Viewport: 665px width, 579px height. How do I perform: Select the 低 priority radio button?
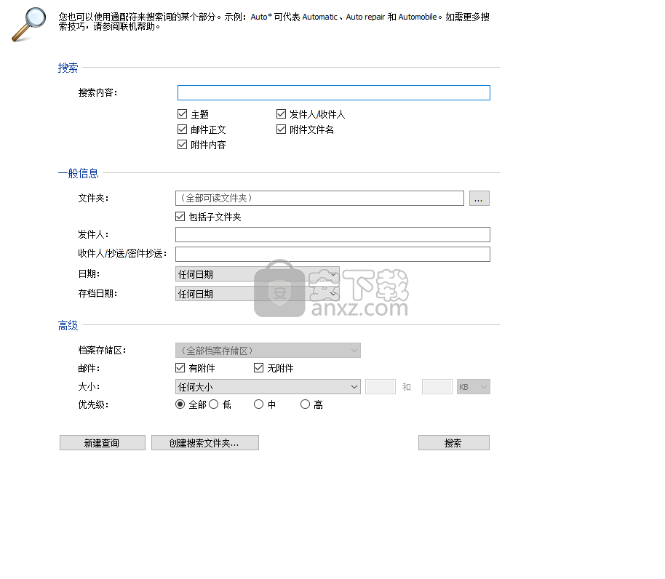tap(214, 404)
